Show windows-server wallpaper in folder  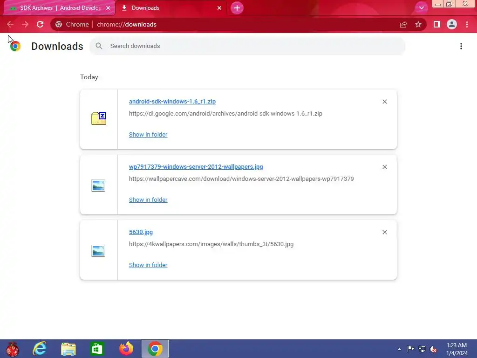[148, 200]
